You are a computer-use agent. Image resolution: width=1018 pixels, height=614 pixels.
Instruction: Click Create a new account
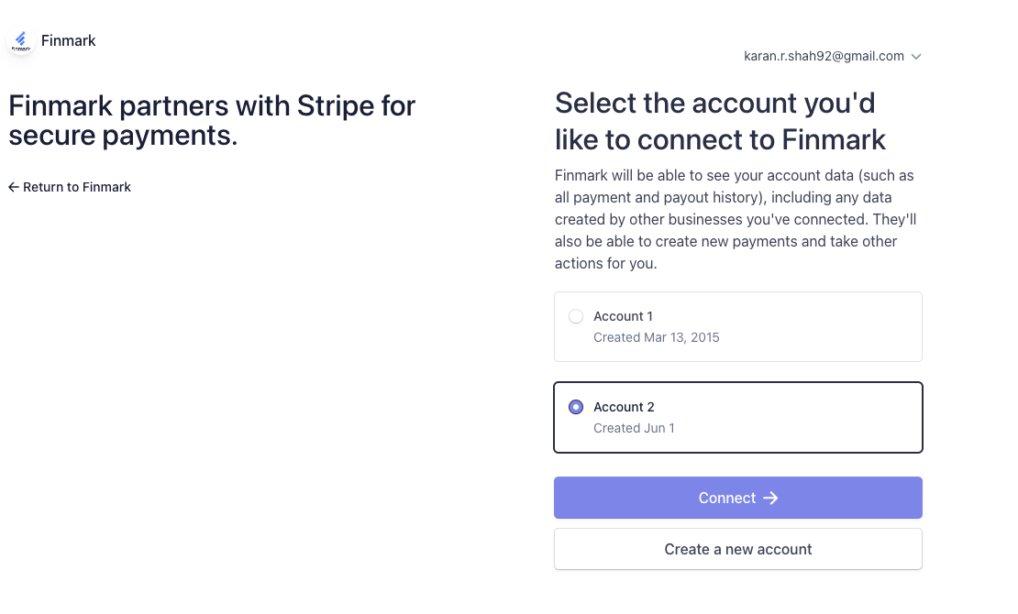[737, 549]
